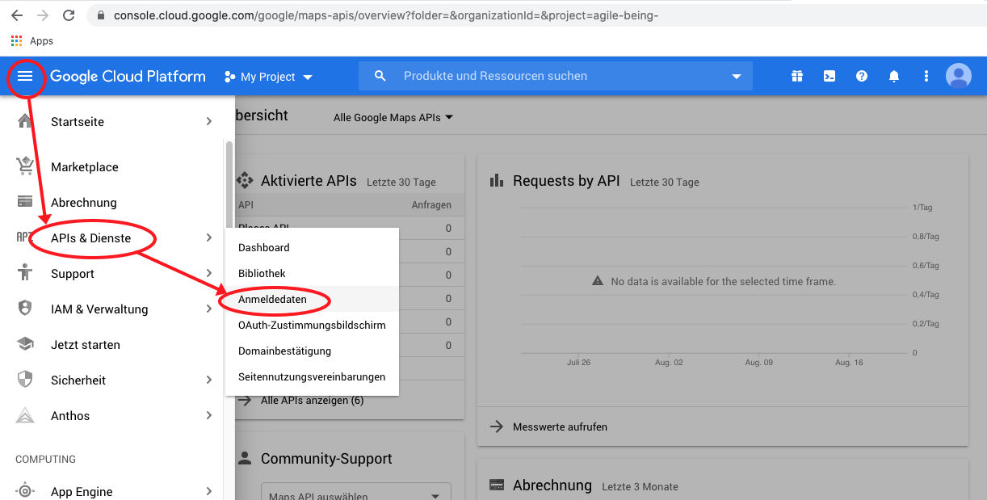Click the Support person icon
This screenshot has width=987, height=500.
[x=25, y=273]
